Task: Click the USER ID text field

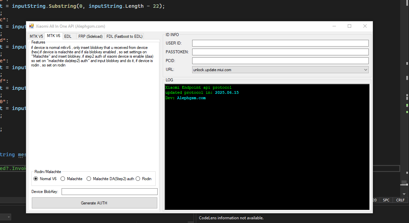Action: tap(280, 43)
